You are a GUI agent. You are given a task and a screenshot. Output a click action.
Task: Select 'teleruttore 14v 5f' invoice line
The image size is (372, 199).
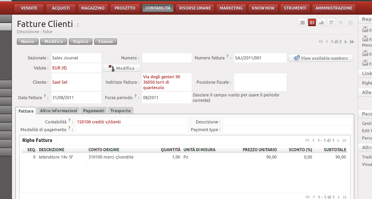click(56, 157)
